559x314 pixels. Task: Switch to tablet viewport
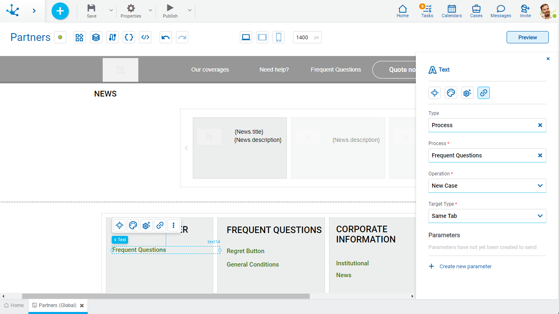pyautogui.click(x=262, y=38)
